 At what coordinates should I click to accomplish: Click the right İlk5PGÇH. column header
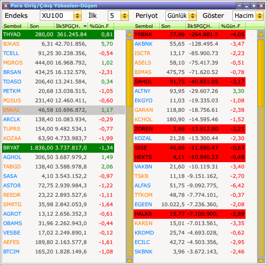[x=202, y=26]
